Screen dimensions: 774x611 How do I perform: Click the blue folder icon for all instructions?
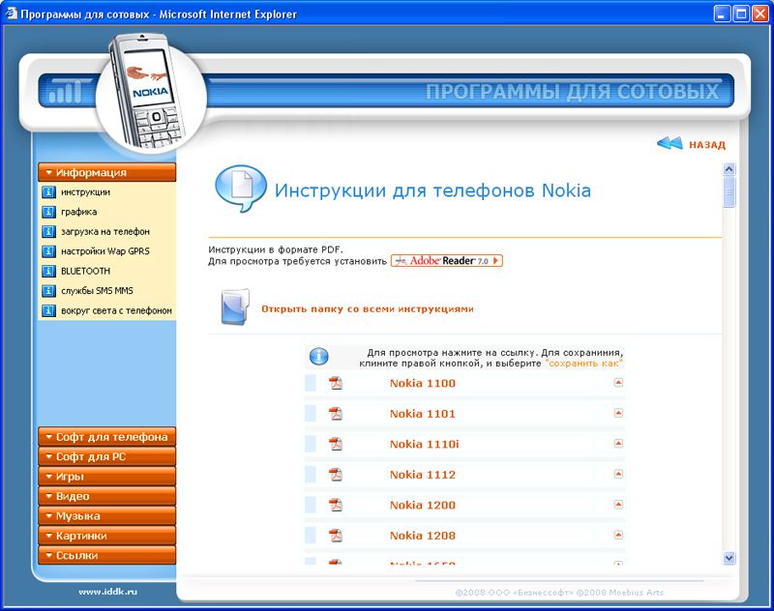[x=234, y=307]
